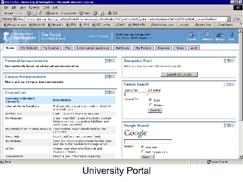Detach the Personal Announcements channel

[110, 61]
